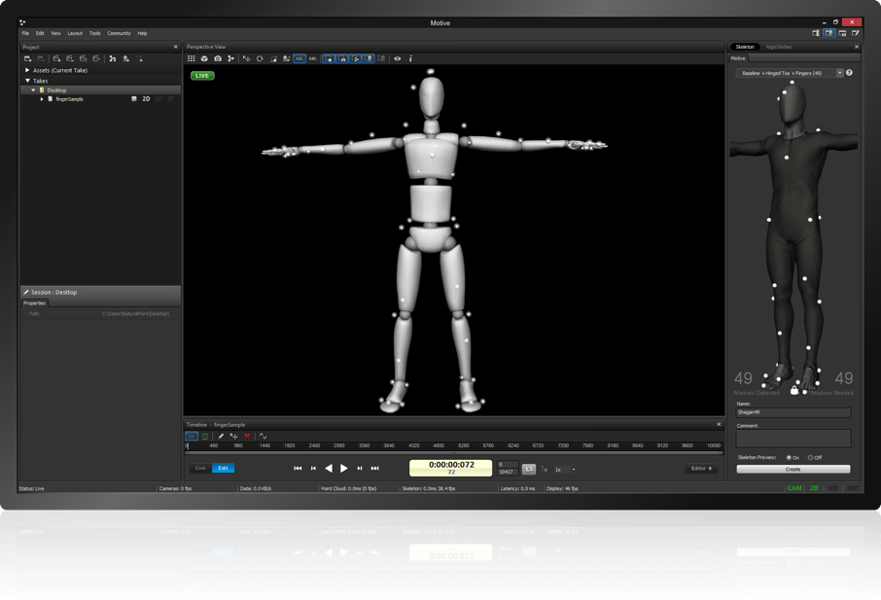Screen dimensions: 881x600
Task: Click the camera icon in the viewport toolbar
Action: pyautogui.click(x=218, y=59)
